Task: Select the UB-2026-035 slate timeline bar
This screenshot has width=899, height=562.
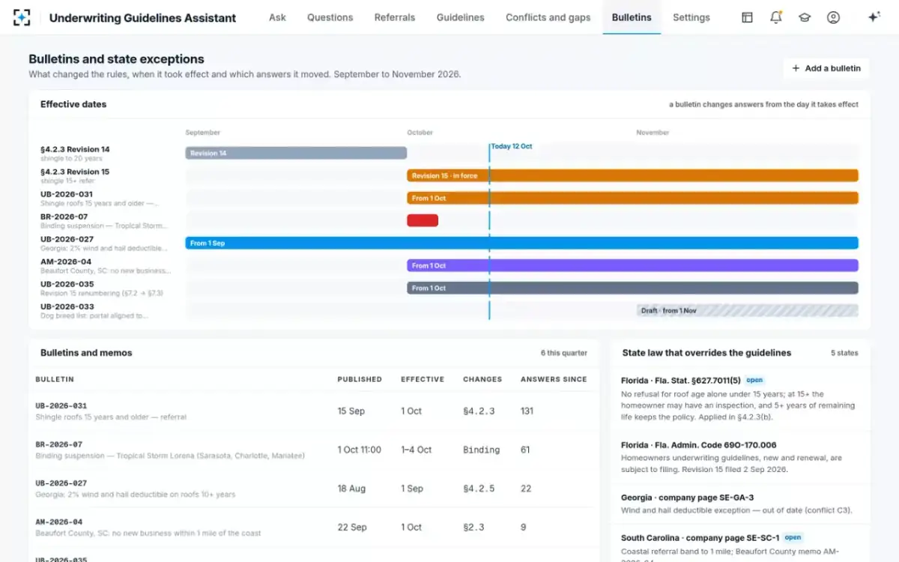Action: click(632, 288)
